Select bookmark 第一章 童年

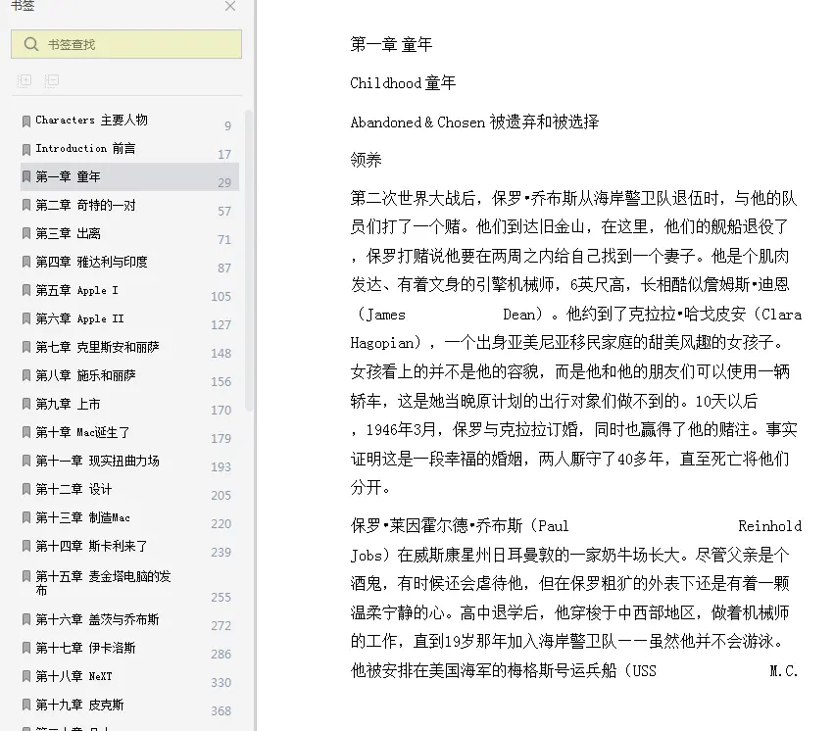(x=129, y=176)
